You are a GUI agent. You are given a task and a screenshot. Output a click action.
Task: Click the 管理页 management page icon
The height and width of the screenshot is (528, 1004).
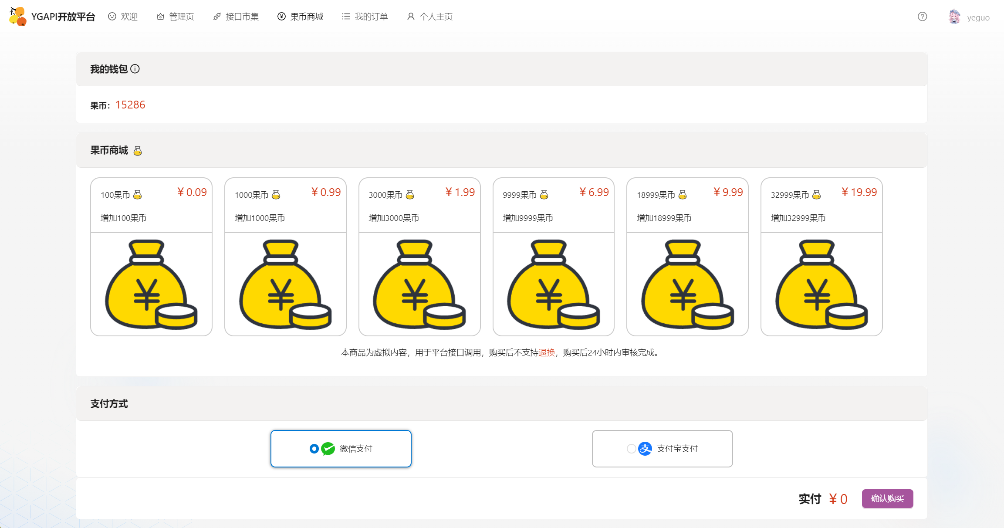(160, 16)
